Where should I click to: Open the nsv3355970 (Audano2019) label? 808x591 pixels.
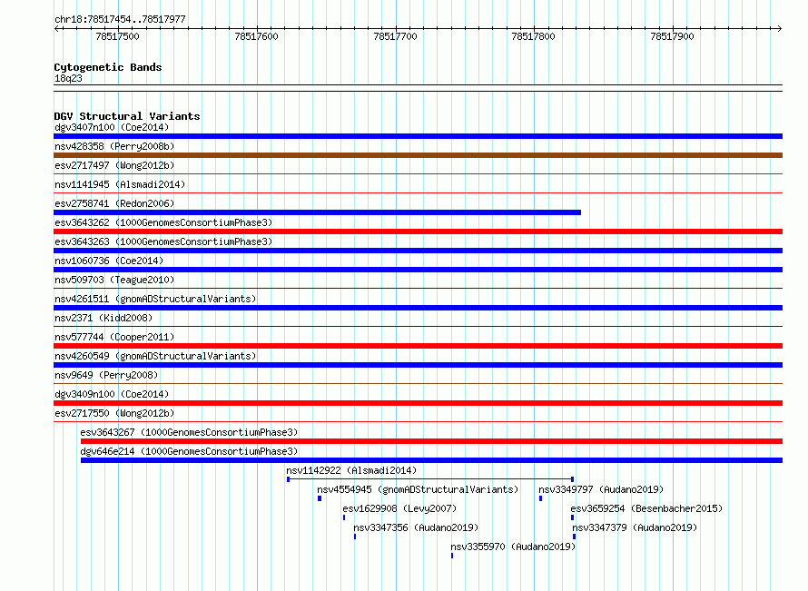point(513,547)
